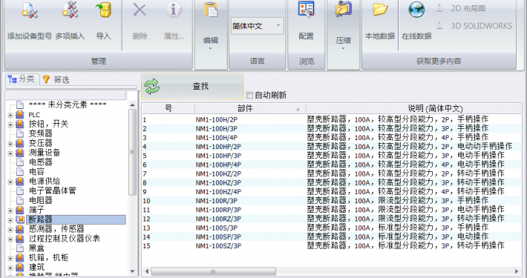
Task: Expand the 机箱，机柜 tree node
Action: (x=10, y=258)
